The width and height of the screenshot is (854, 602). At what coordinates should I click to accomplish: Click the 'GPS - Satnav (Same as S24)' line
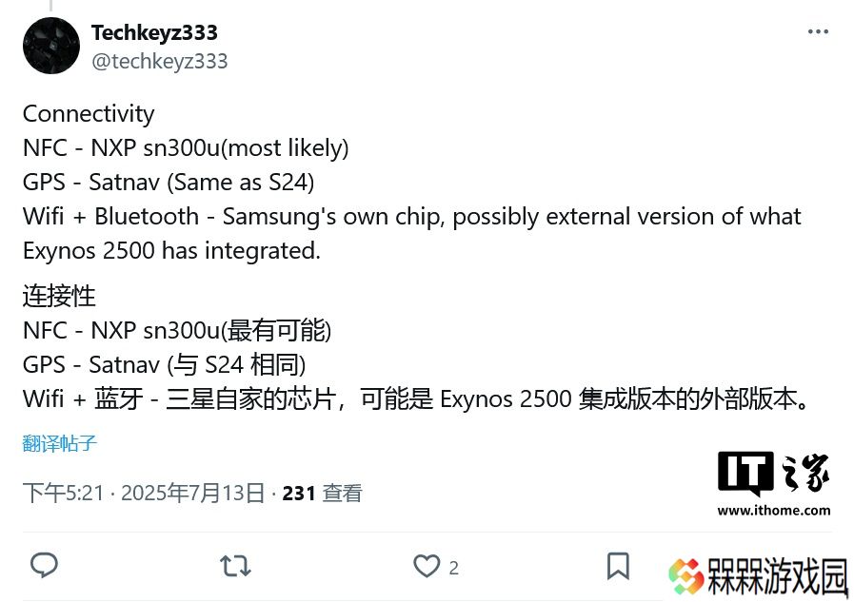coord(169,183)
